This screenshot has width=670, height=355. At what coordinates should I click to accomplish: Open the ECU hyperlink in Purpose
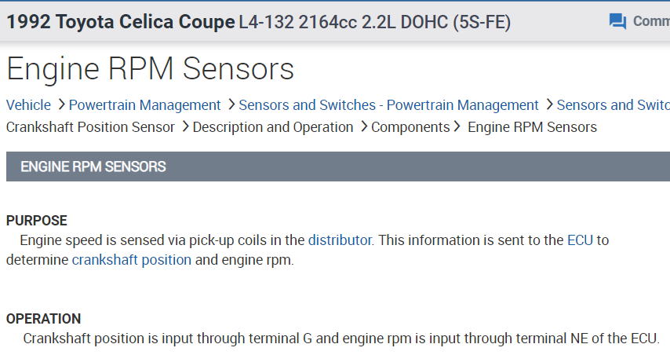pyautogui.click(x=580, y=240)
